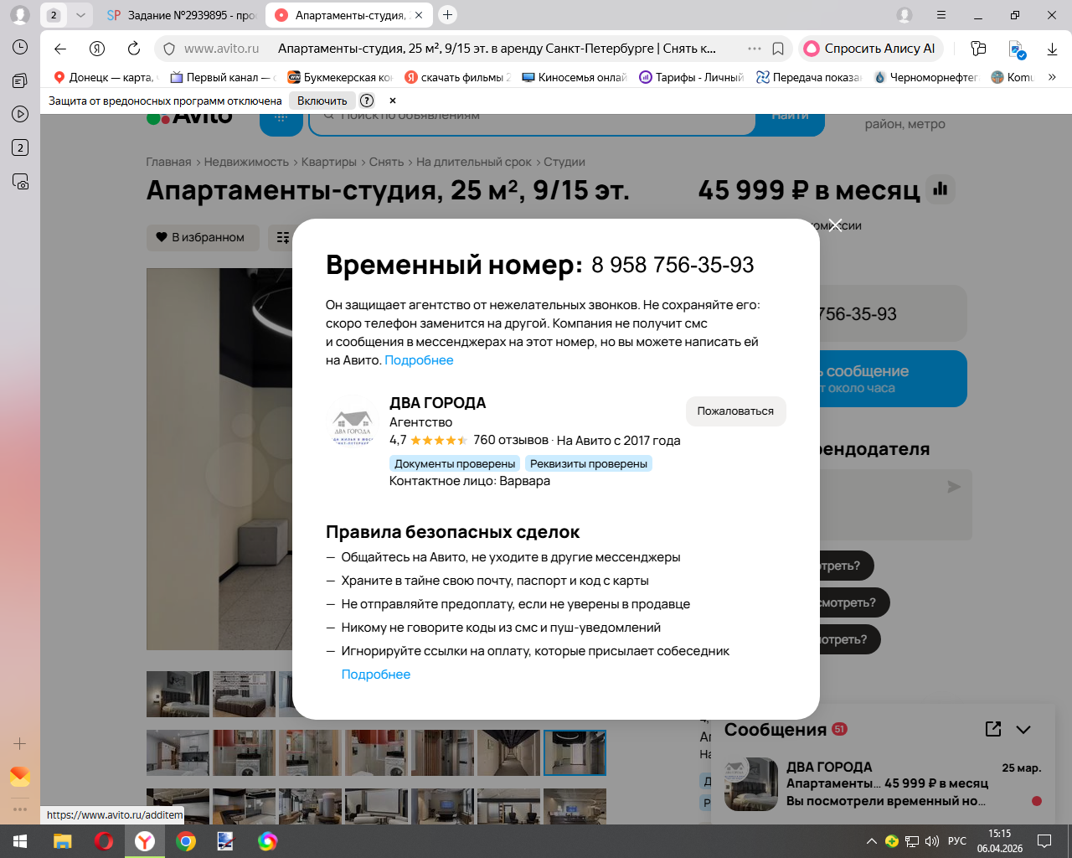Open Chrome from the Windows taskbar
The image size is (1072, 858).
coord(186,841)
